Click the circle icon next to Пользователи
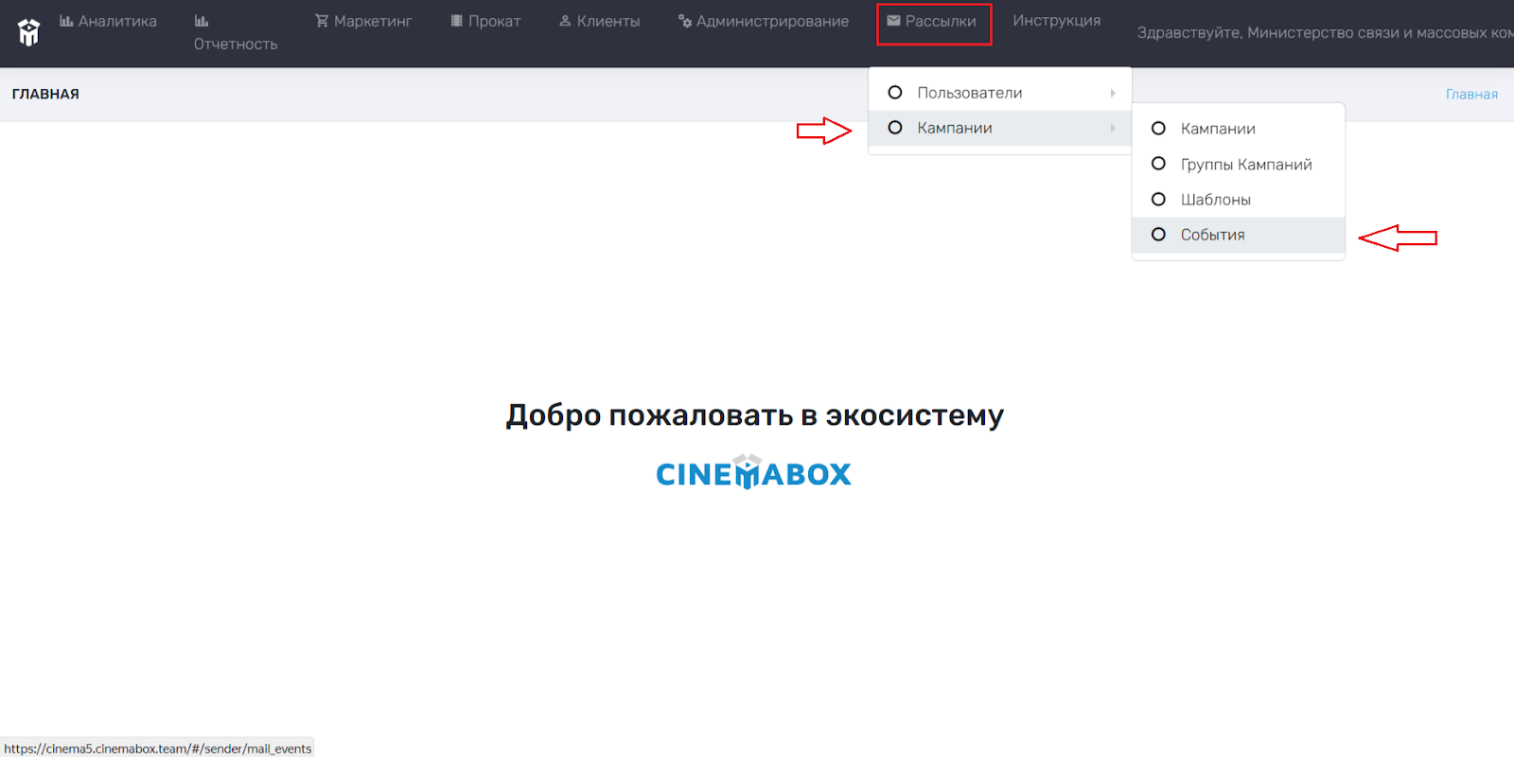The height and width of the screenshot is (757, 1514). click(895, 93)
